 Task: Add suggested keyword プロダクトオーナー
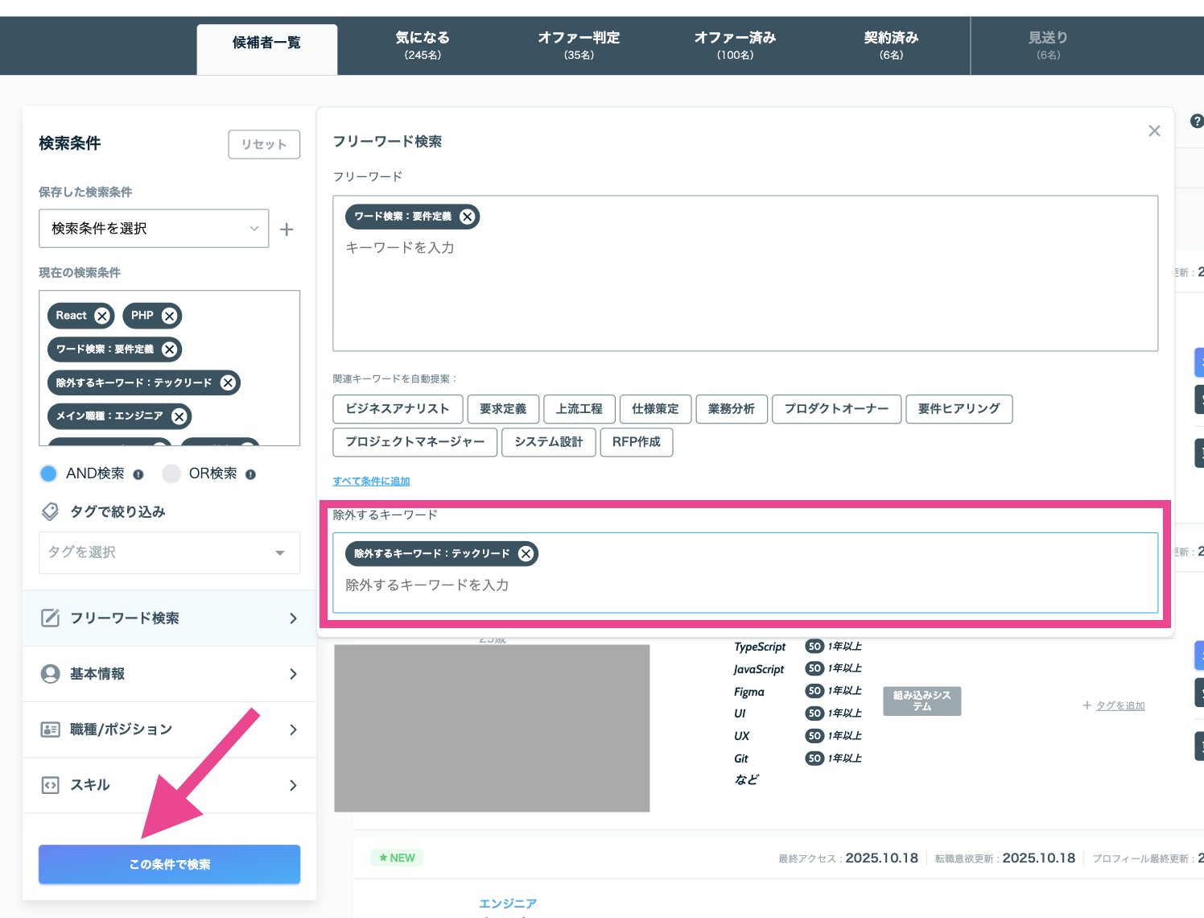(x=836, y=409)
